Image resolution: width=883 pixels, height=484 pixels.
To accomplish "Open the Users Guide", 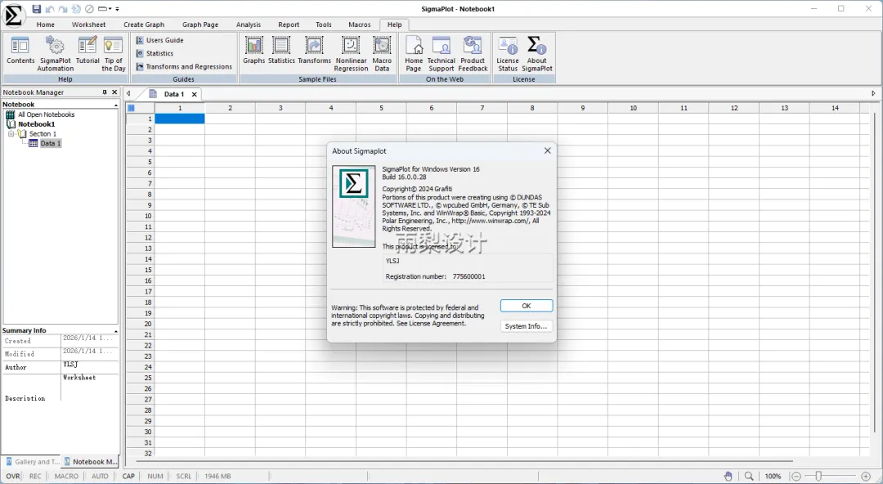I will 160,40.
